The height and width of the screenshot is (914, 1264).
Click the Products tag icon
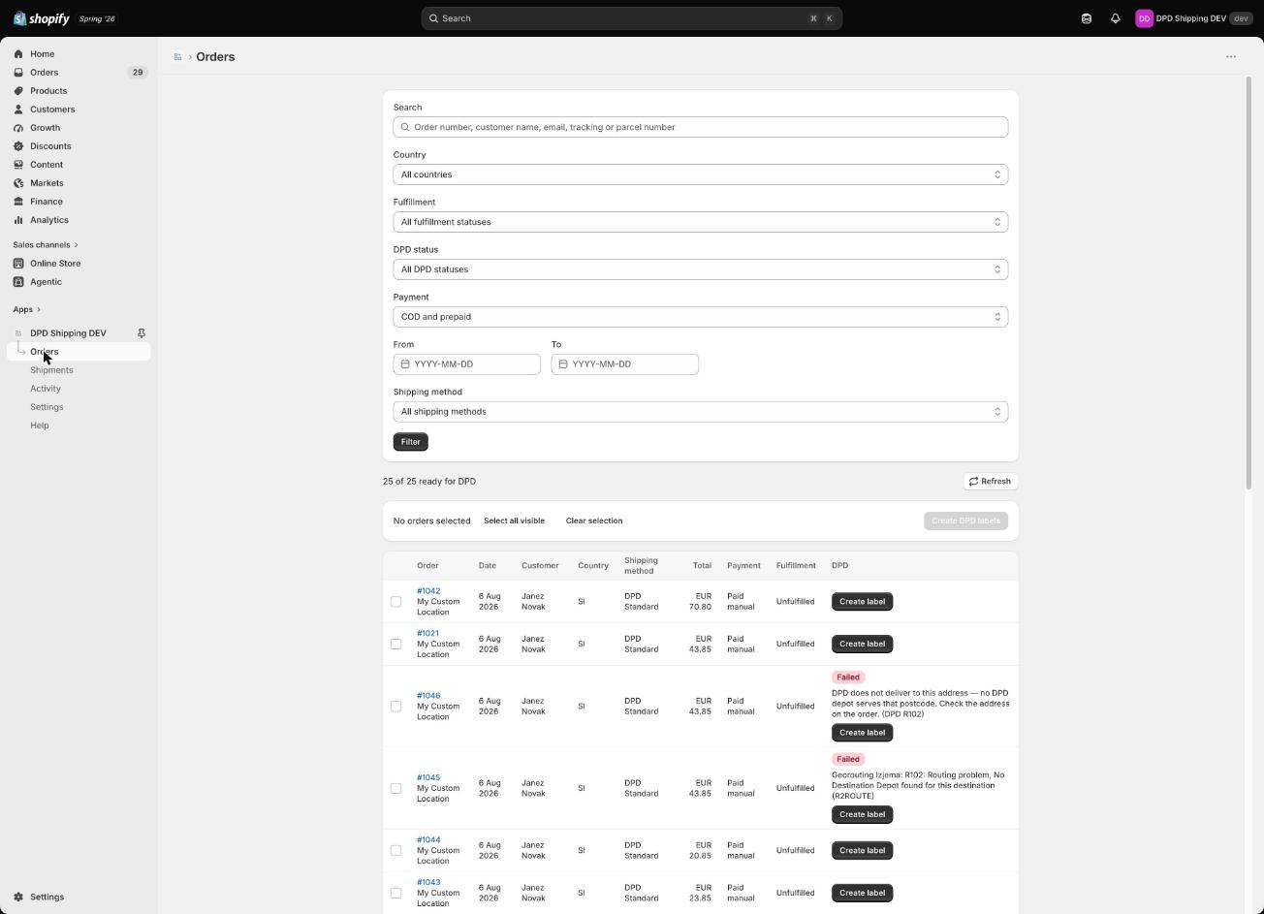point(18,91)
